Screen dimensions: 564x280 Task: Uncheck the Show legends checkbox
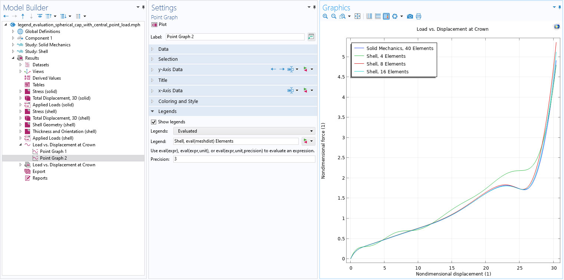click(154, 122)
